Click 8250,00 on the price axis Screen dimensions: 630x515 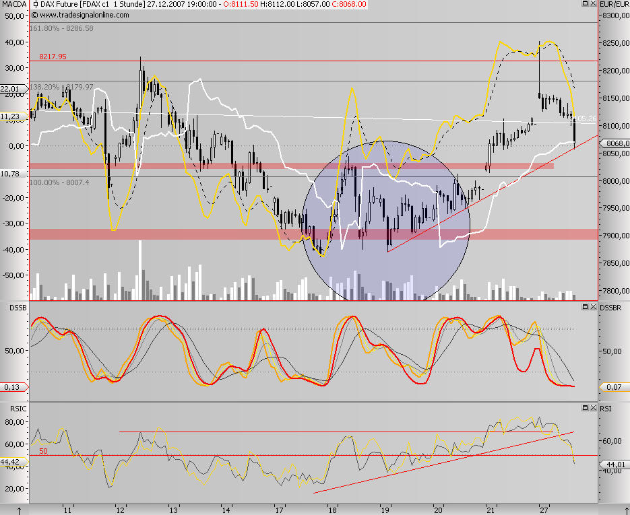616,43
